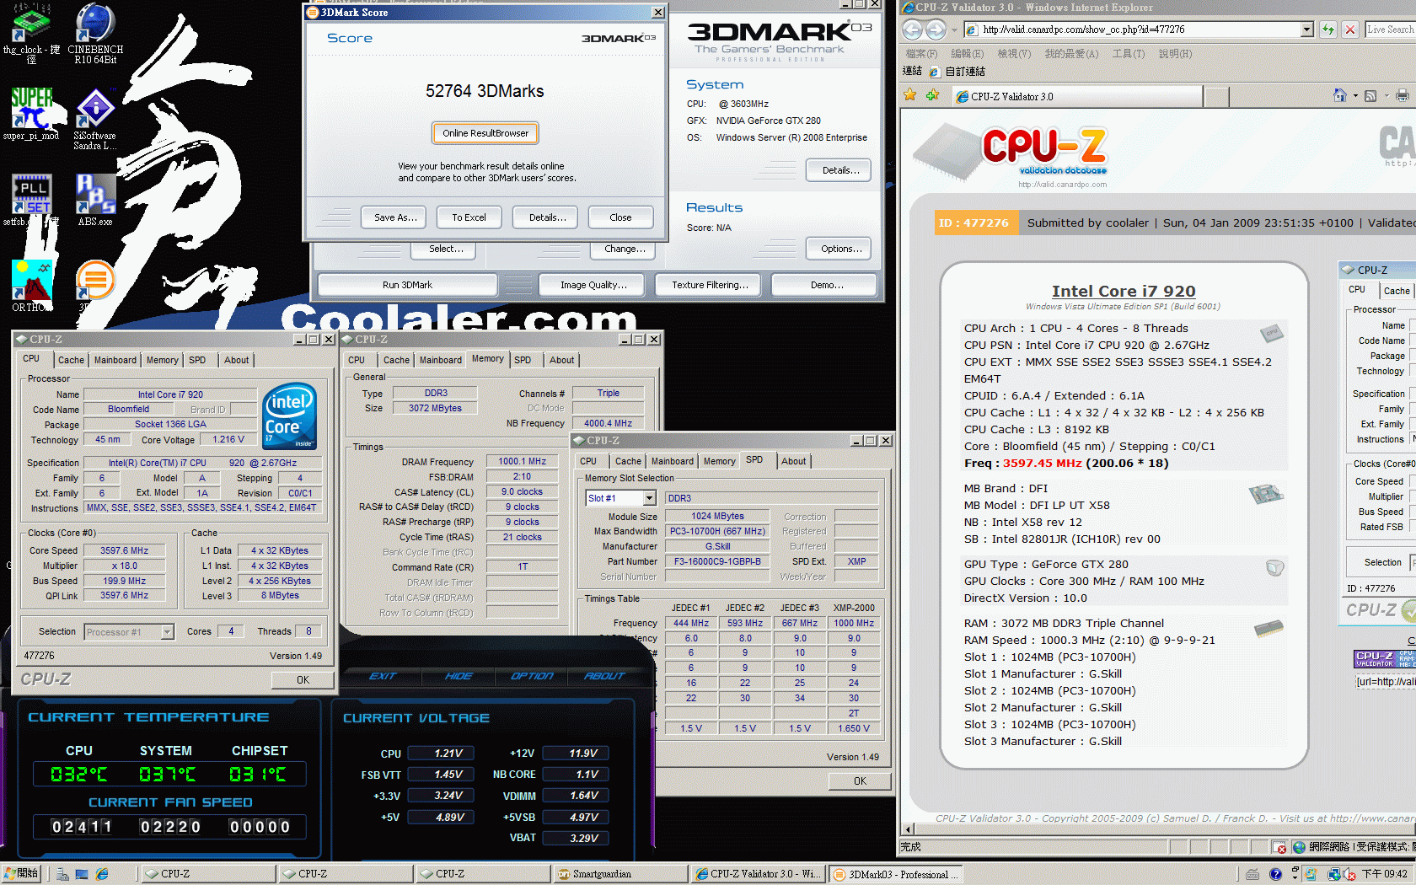Click the Intel Core i7 920 heading
The width and height of the screenshot is (1416, 885).
click(1124, 291)
